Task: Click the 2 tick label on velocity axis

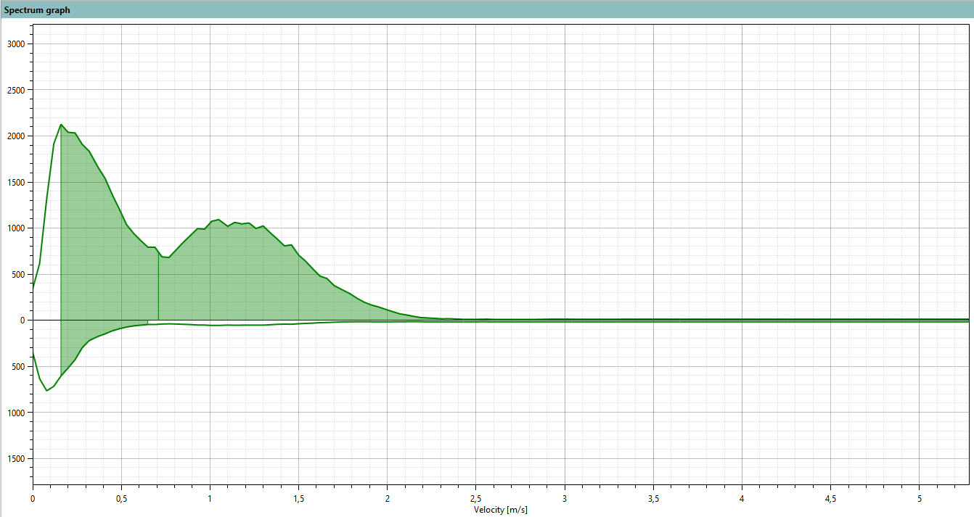Action: [x=387, y=499]
